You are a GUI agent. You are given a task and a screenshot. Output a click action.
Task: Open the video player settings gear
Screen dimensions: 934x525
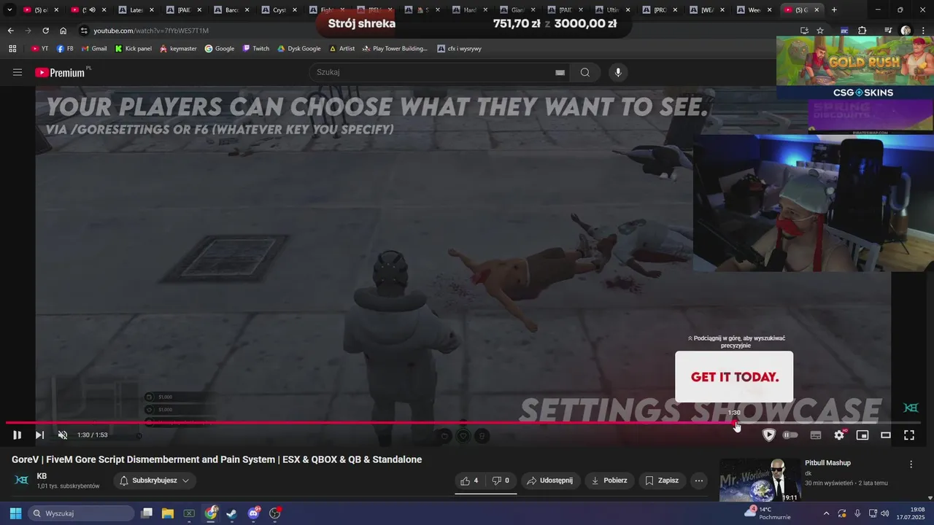pyautogui.click(x=839, y=435)
